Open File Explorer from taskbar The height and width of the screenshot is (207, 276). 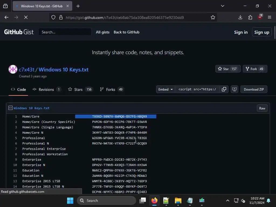[x=178, y=201]
